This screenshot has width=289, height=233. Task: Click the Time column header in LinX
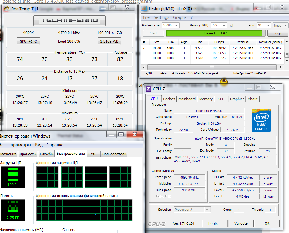199,42
